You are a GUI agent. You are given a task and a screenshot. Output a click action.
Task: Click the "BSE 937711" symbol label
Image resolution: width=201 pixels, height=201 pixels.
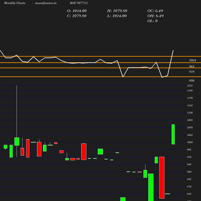pos(79,3)
